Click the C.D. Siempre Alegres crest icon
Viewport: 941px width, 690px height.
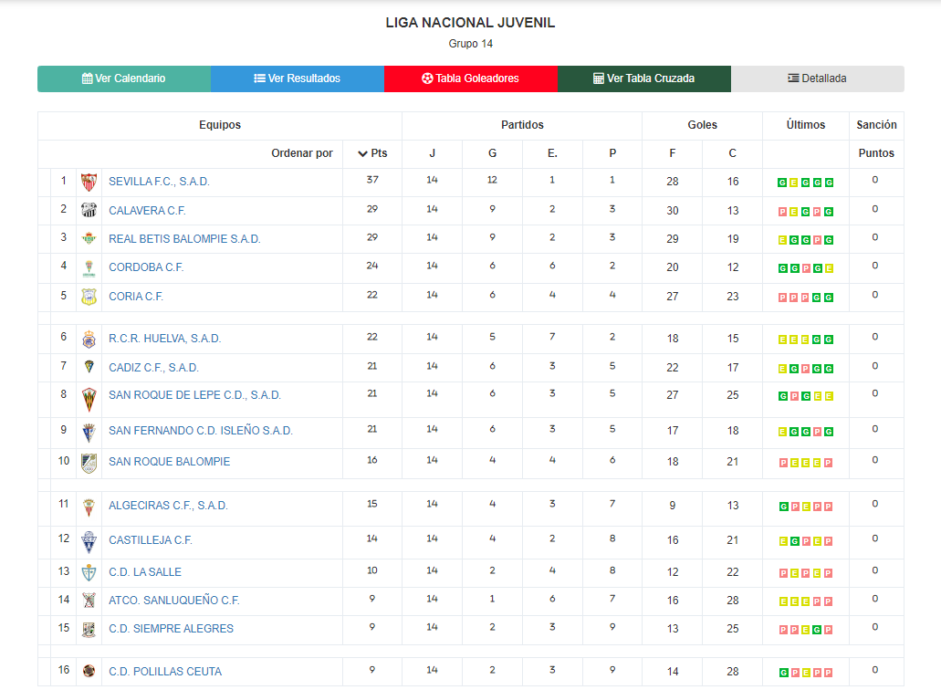click(x=89, y=630)
